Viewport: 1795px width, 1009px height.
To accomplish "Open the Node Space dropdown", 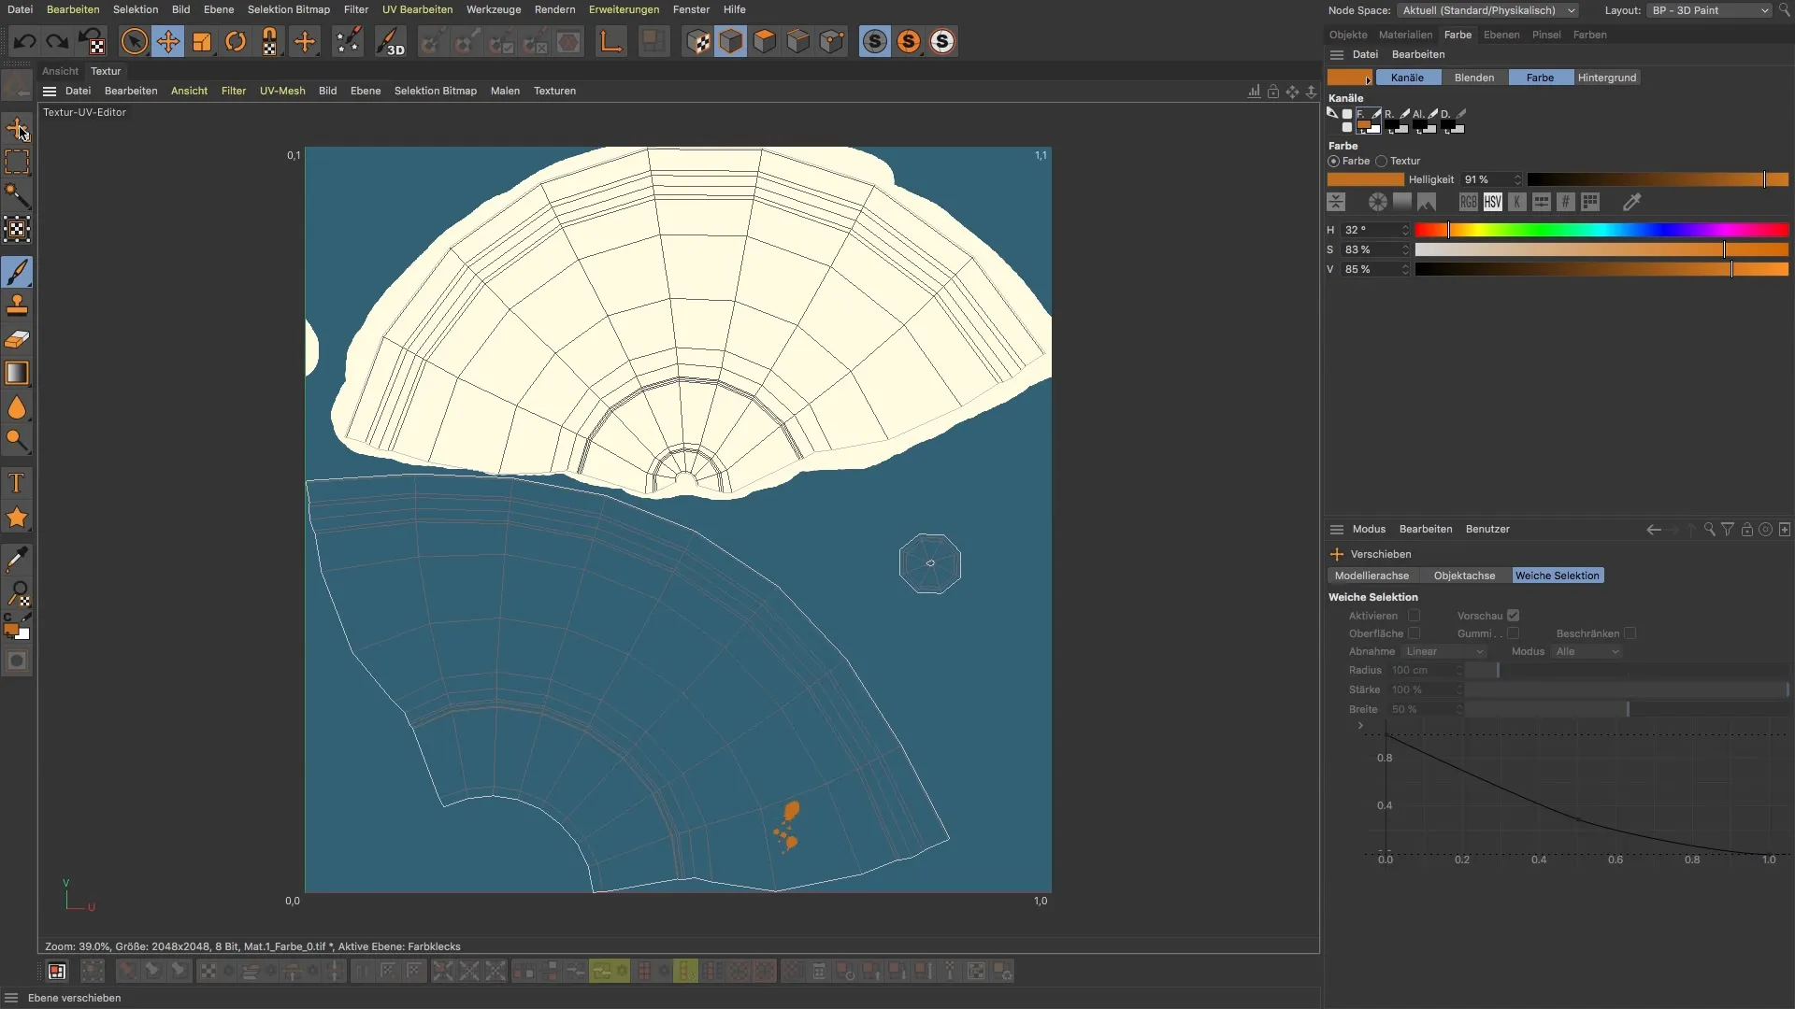I will (x=1487, y=10).
